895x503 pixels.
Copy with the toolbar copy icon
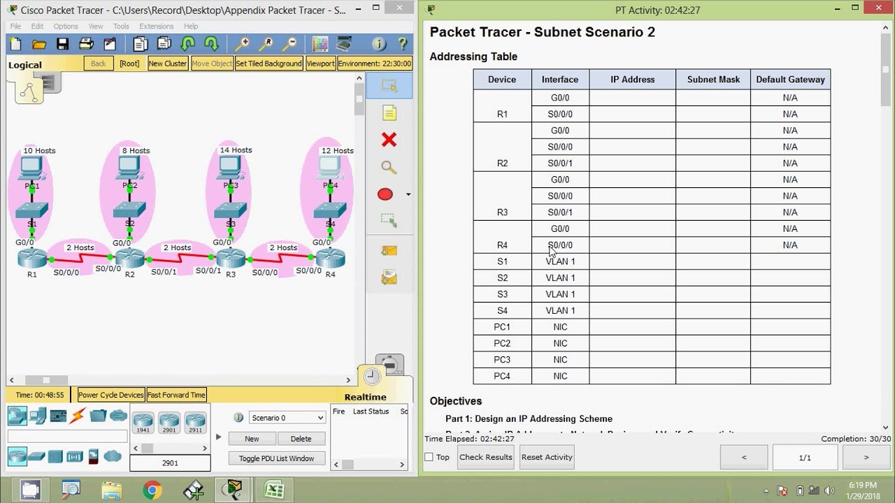click(x=141, y=44)
